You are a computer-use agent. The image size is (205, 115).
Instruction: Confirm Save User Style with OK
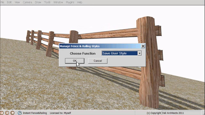click(x=75, y=61)
